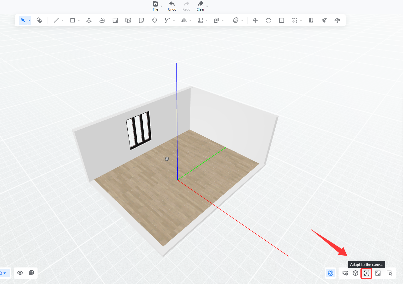The width and height of the screenshot is (403, 284).
Task: Click the zoom-to-selection square icon
Action: 378,273
